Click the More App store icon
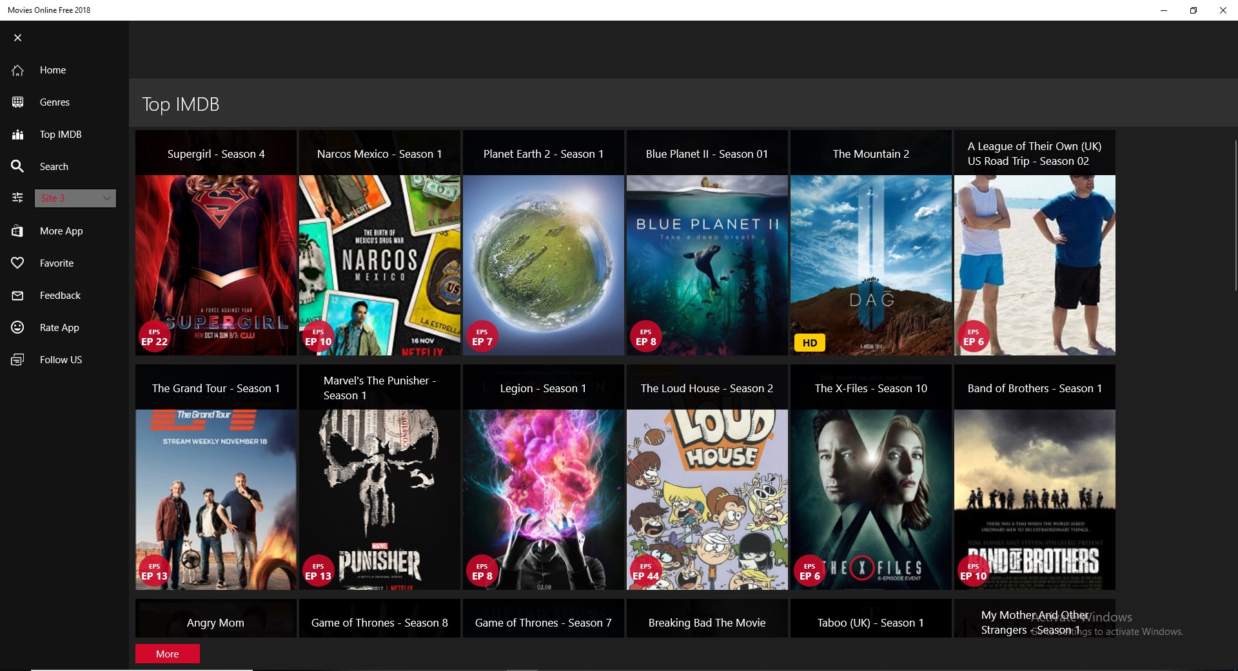 point(17,231)
